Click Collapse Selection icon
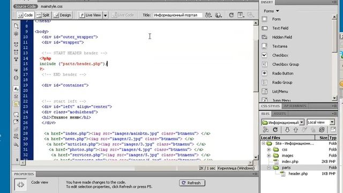The height and width of the screenshot is (193, 343). click(x=16, y=52)
